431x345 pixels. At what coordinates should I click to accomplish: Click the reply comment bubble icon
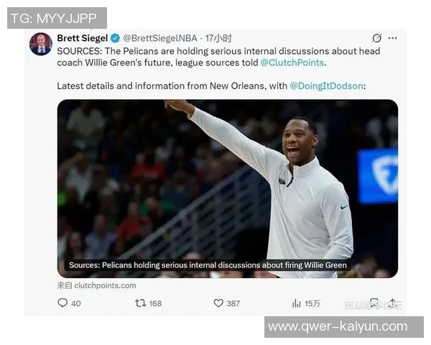point(62,303)
